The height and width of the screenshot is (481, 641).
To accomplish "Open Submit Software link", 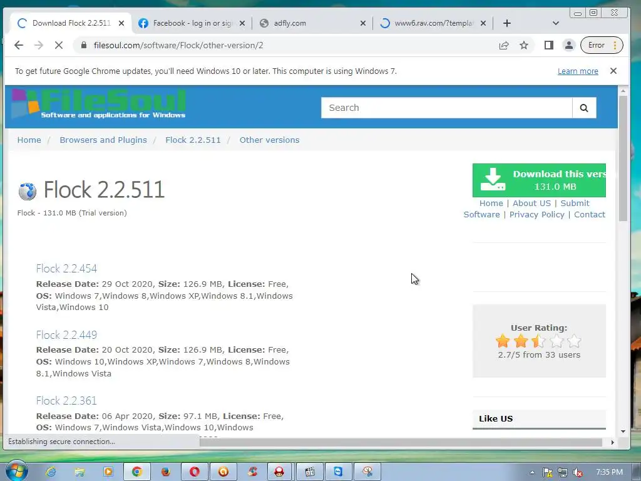I will pyautogui.click(x=575, y=204).
